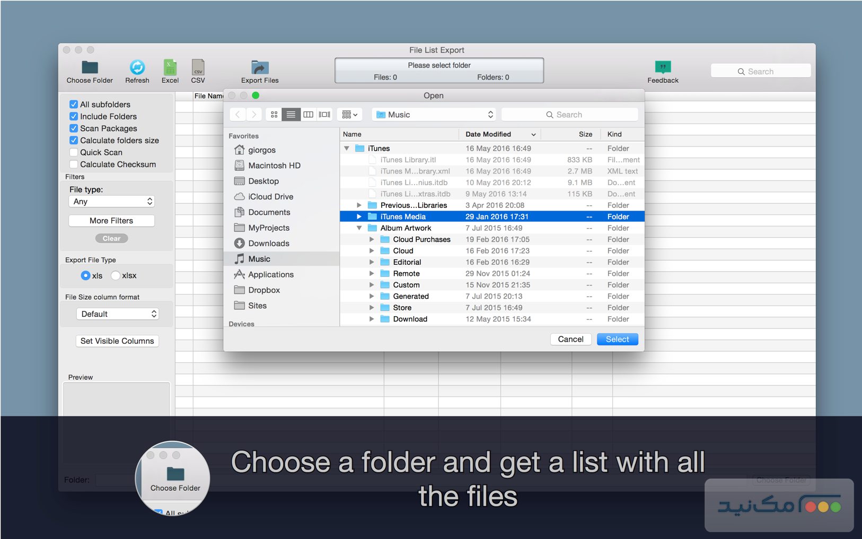
Task: Open the Choose Folder toolbar icon
Action: tap(89, 68)
